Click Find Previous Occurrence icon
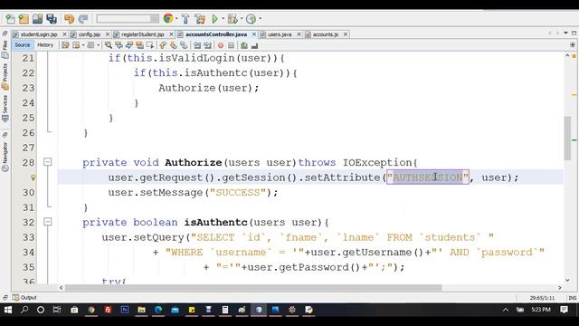579x326 pixels. [119, 45]
